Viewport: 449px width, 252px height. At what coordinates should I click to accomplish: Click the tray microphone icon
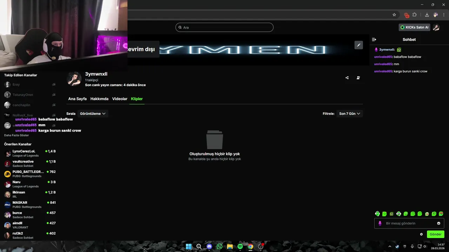[412, 246]
